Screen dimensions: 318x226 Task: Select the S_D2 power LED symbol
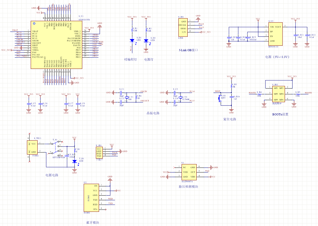tap(146, 41)
